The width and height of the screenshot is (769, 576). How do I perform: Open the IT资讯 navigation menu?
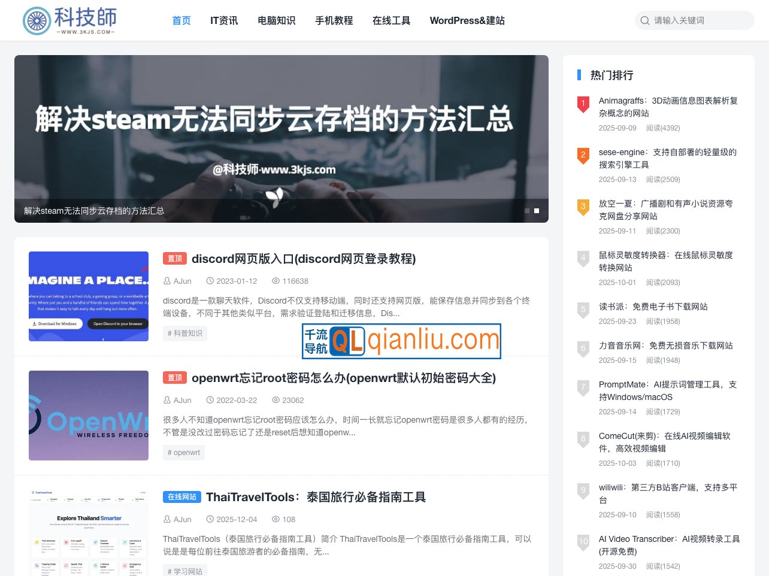(223, 20)
